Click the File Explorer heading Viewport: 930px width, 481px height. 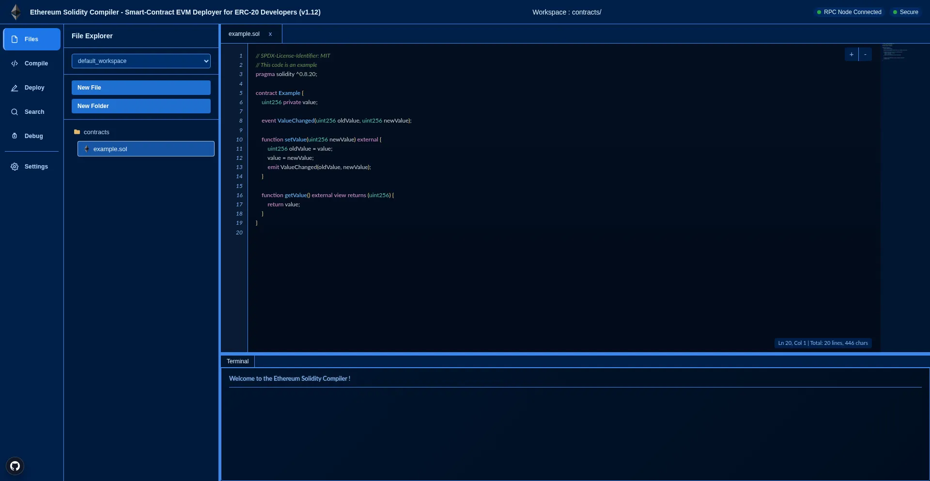click(92, 36)
